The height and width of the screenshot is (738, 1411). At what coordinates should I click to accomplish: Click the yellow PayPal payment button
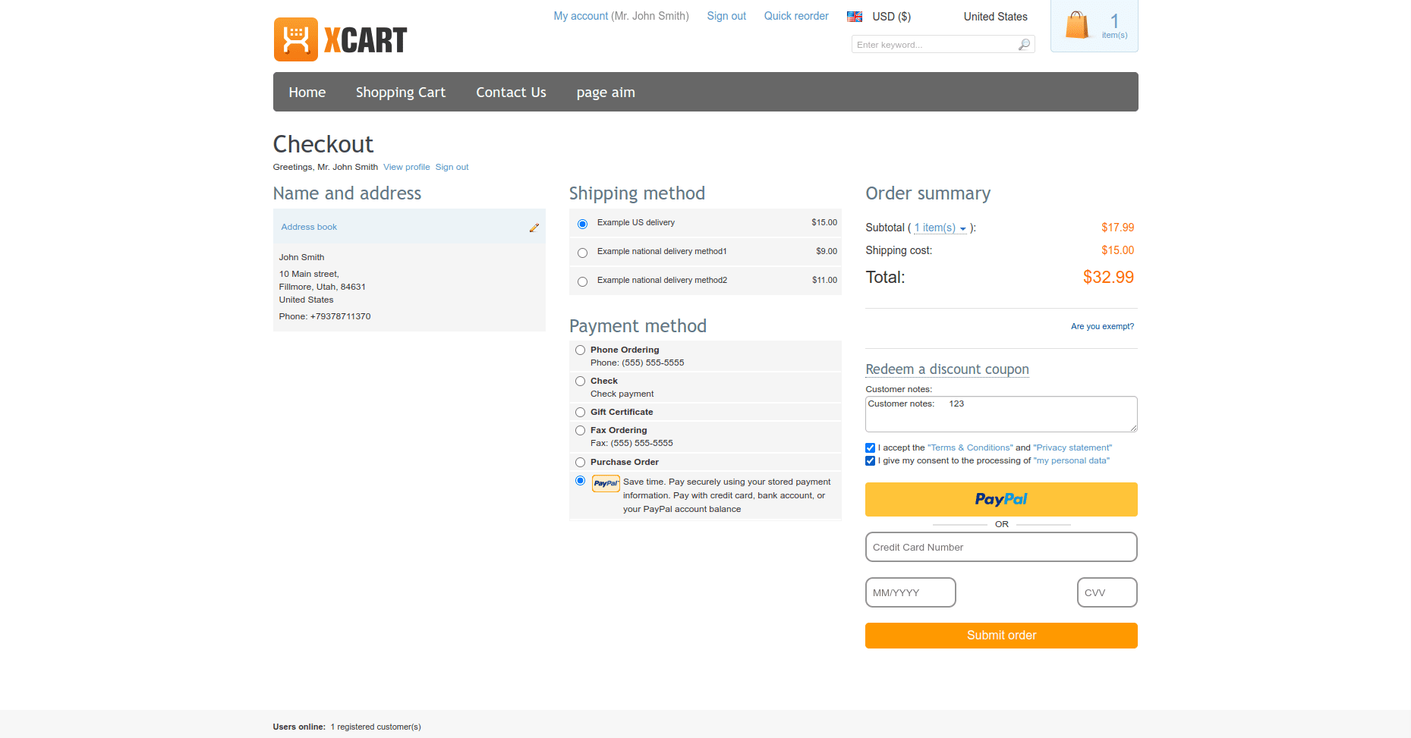1000,499
